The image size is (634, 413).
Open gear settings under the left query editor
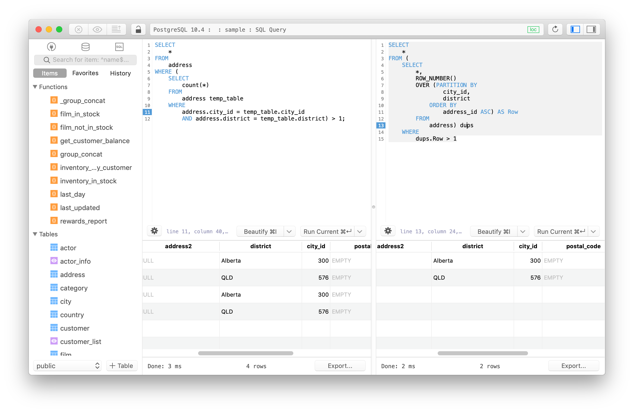(x=154, y=231)
